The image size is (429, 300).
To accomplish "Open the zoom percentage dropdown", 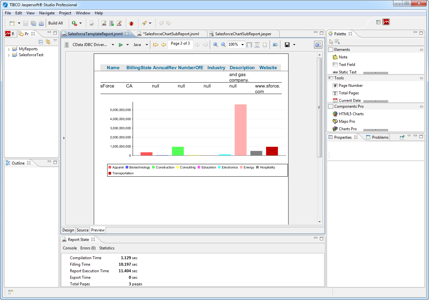I will point(242,45).
